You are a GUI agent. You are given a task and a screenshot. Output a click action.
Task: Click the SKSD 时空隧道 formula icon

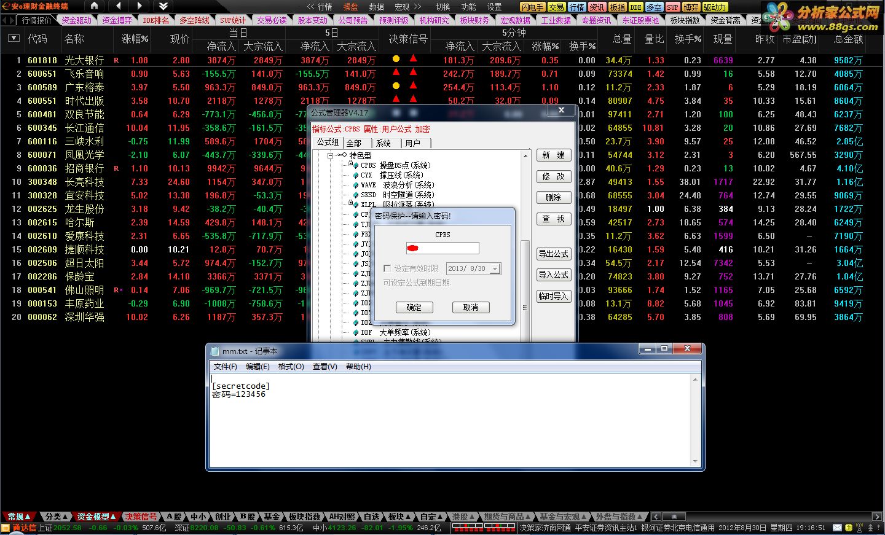pyautogui.click(x=355, y=195)
